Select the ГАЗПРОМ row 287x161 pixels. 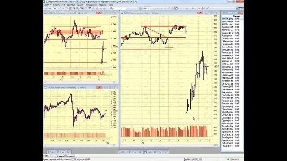tap(232, 38)
